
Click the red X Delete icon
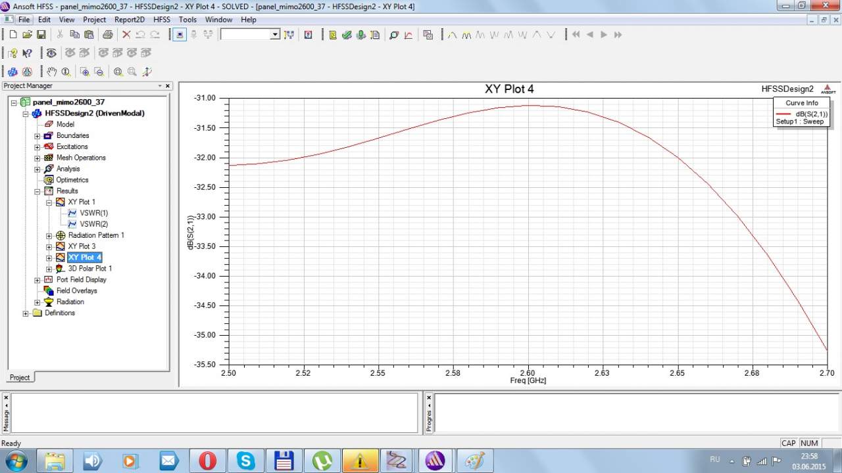(x=126, y=35)
